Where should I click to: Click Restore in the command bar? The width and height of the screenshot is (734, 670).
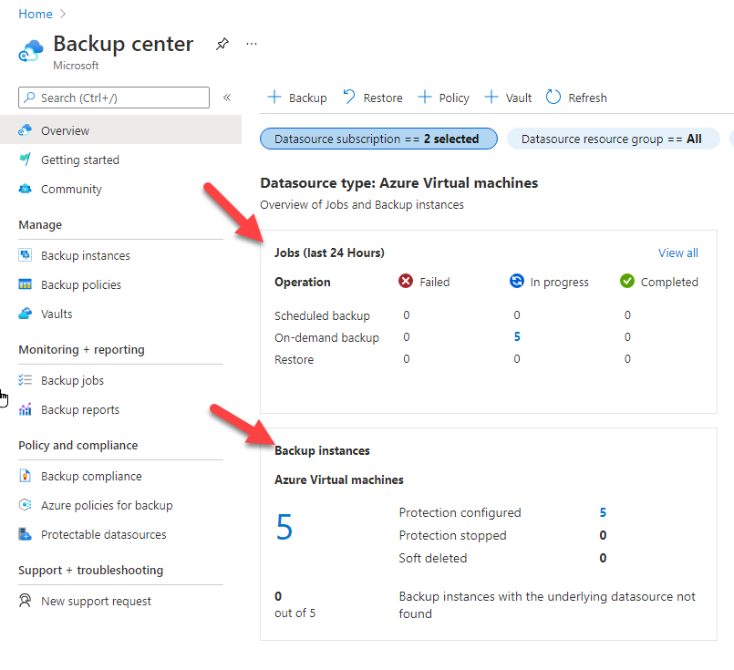pos(373,98)
